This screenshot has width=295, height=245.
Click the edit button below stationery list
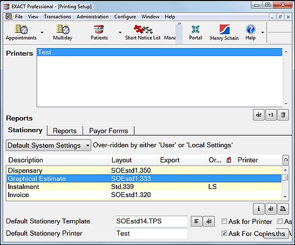click(271, 209)
